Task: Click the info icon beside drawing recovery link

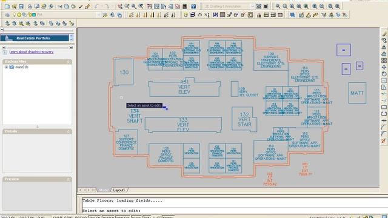Action: click(x=5, y=52)
